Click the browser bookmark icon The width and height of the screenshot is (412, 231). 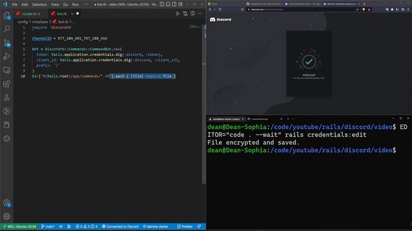click(x=242, y=10)
